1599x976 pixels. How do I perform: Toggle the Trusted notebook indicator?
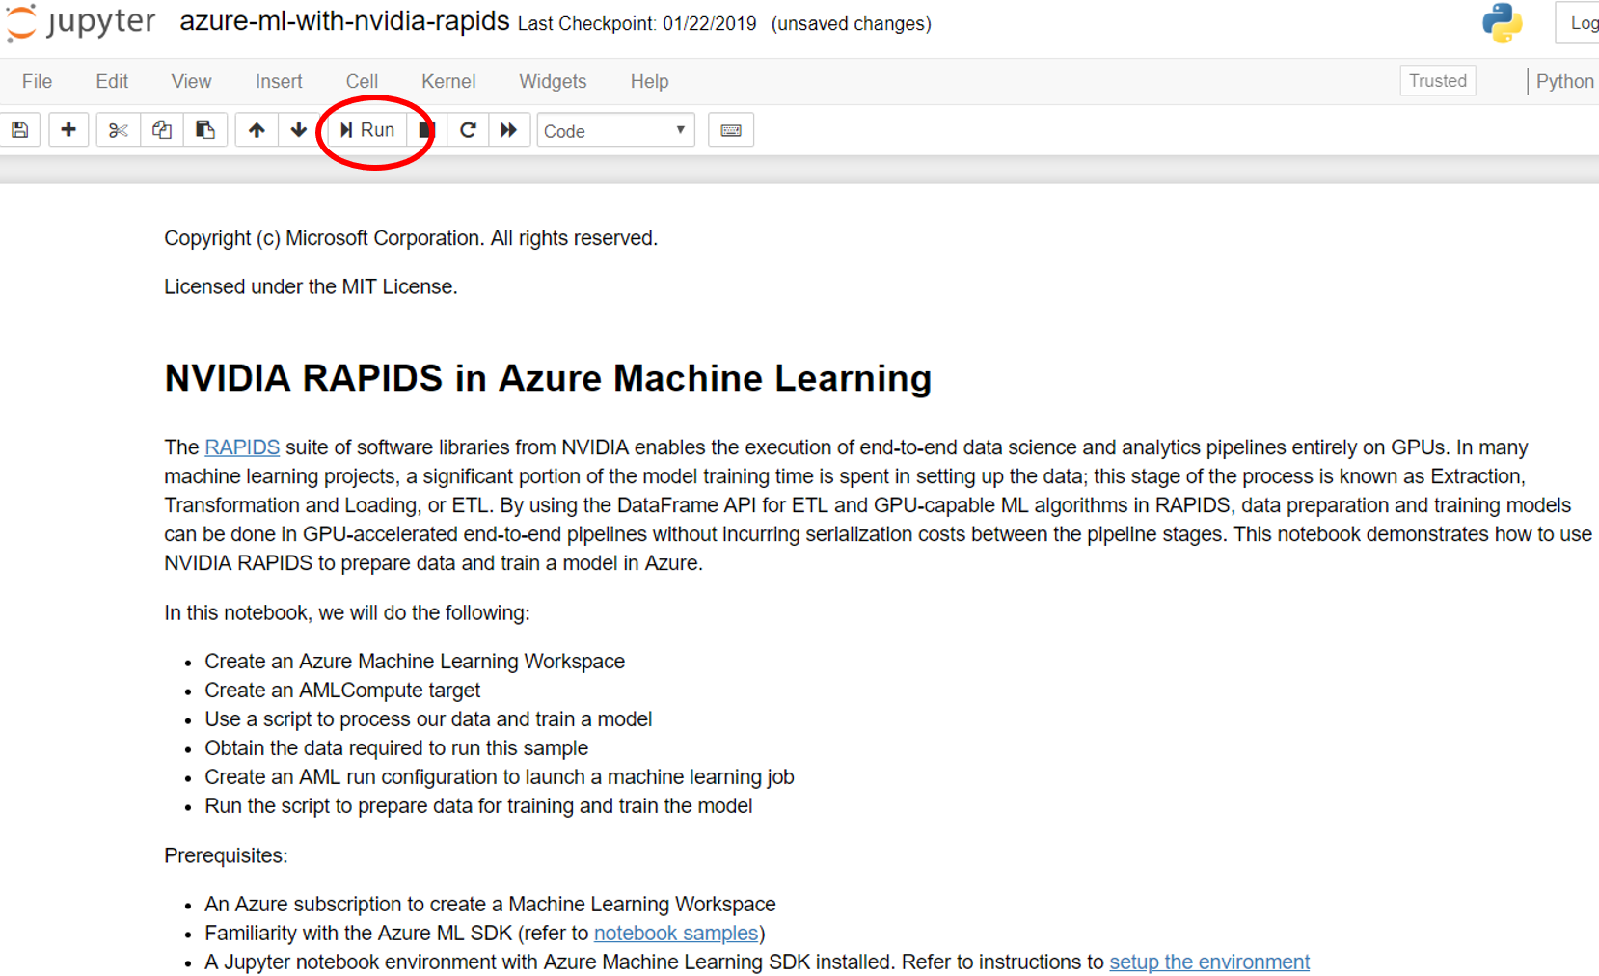coord(1437,81)
